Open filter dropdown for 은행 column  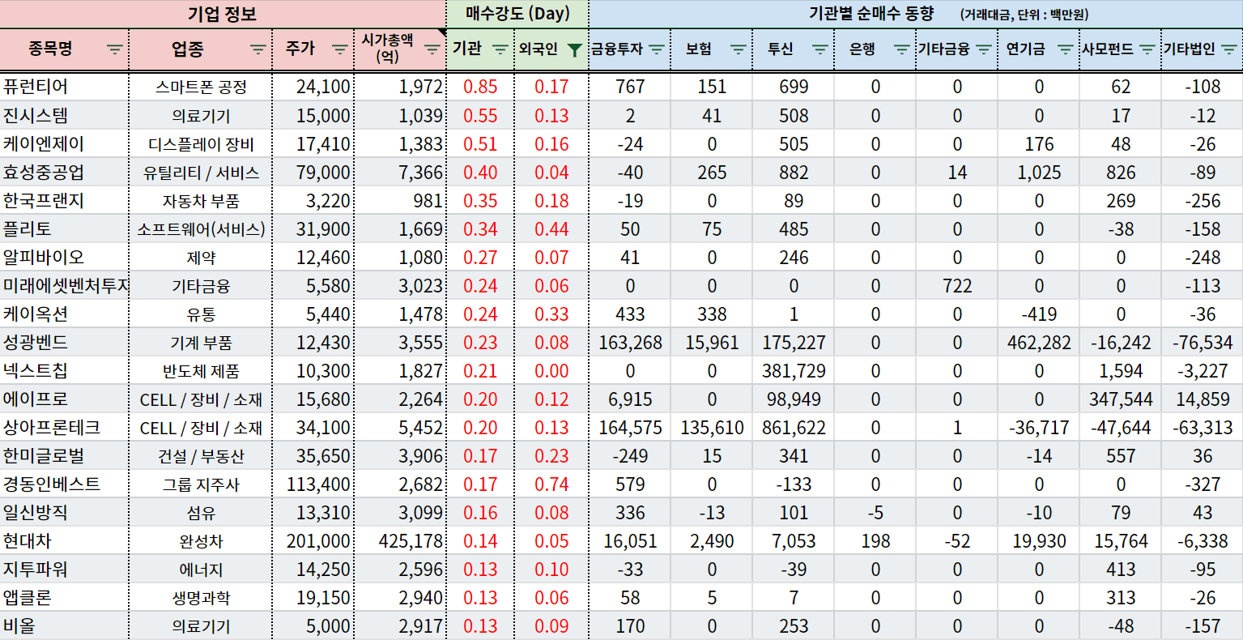(x=901, y=49)
